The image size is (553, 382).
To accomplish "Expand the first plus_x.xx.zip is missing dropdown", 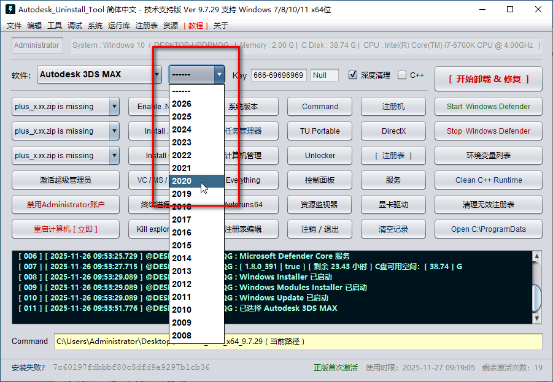I will (x=114, y=107).
